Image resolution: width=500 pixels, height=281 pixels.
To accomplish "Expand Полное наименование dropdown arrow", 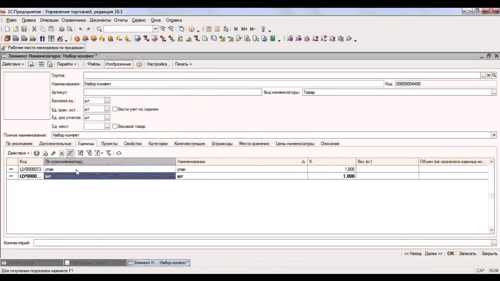I will [494, 135].
